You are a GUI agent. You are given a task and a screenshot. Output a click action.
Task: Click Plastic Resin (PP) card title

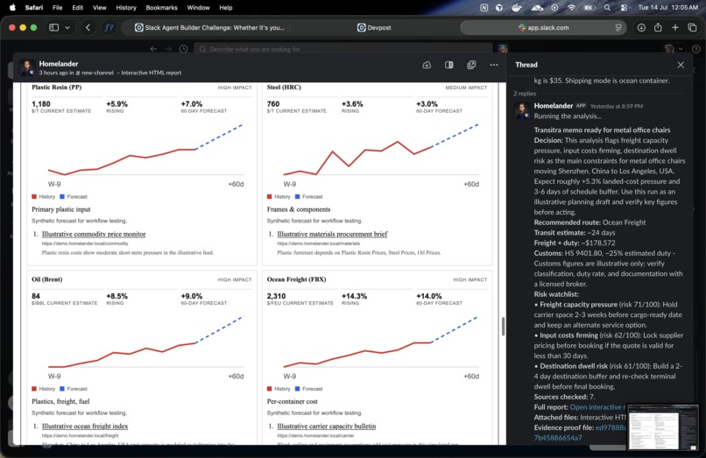(x=56, y=87)
